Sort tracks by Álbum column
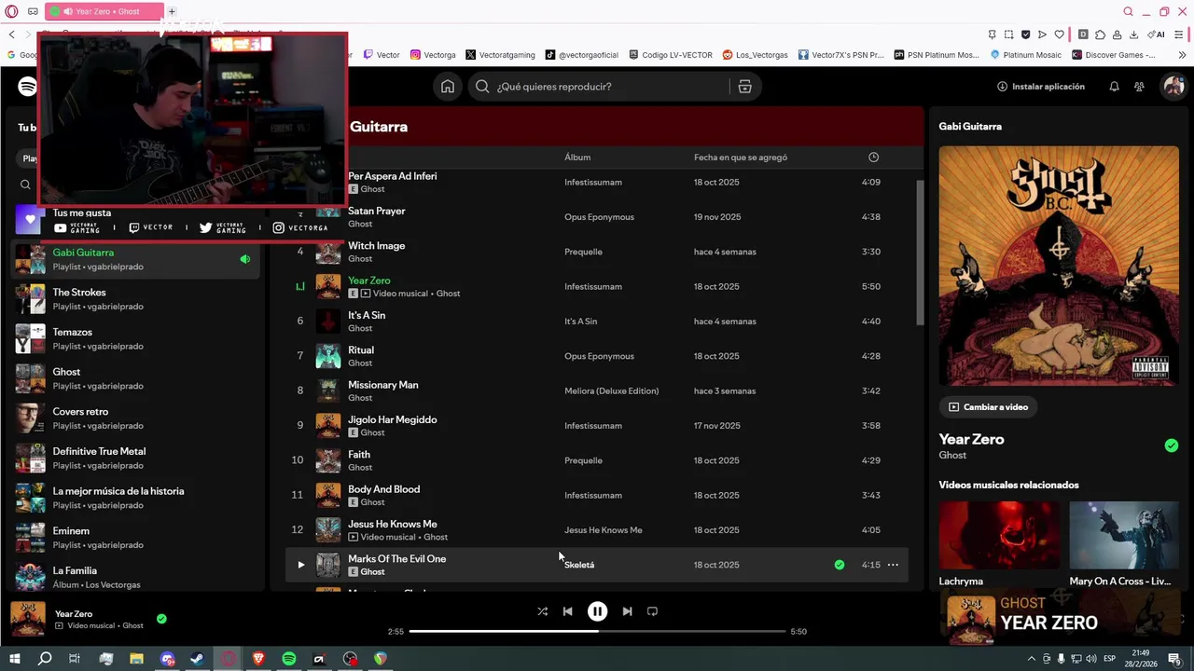The height and width of the screenshot is (671, 1194). [x=577, y=157]
